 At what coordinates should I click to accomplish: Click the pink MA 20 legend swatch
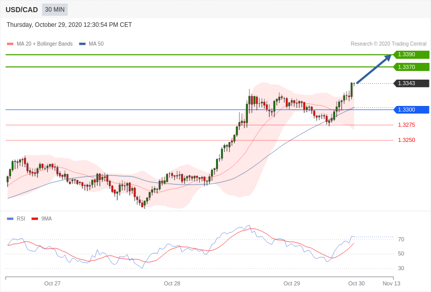[x=10, y=44]
